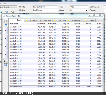
Task: Minimize the Tau Analyzer window
Action: 90,15
